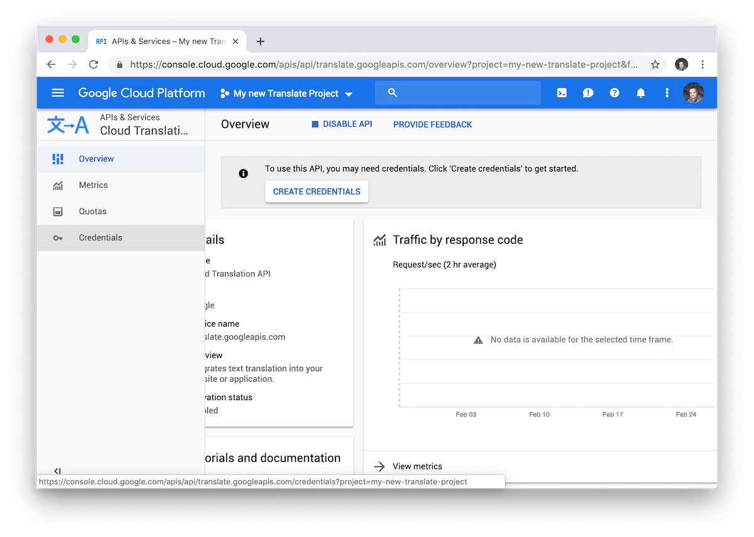The height and width of the screenshot is (537, 754).
Task: Collapse the sidebar using the bottom chevron
Action: tap(57, 470)
